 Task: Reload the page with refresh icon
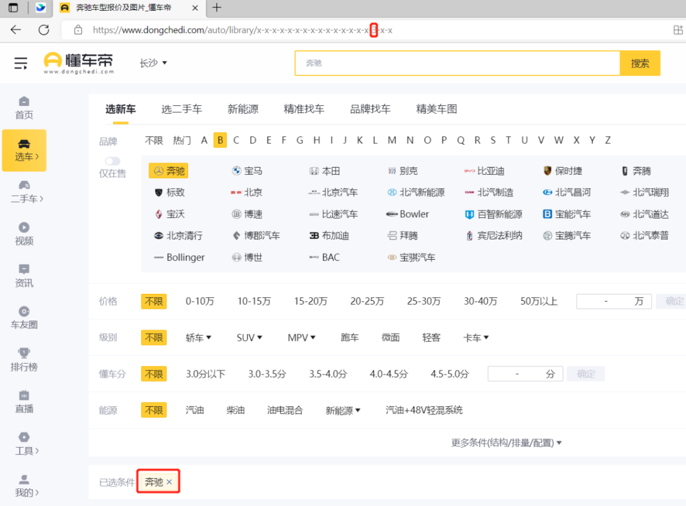44,30
